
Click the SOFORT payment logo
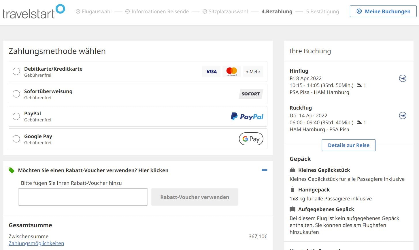point(250,94)
